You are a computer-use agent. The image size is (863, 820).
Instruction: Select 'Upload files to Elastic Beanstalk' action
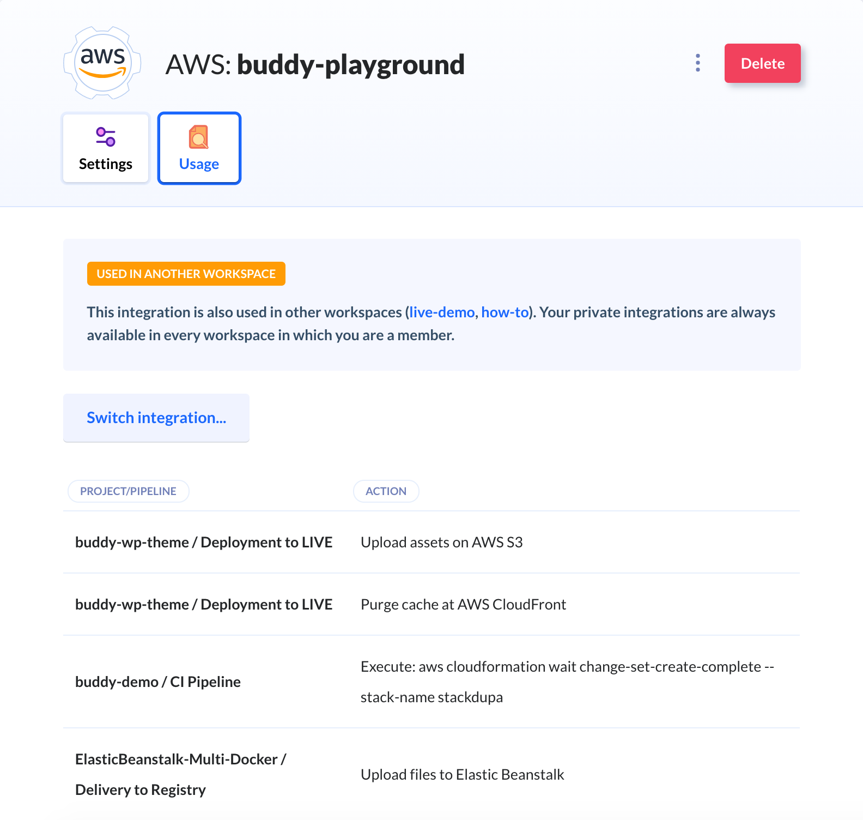463,775
